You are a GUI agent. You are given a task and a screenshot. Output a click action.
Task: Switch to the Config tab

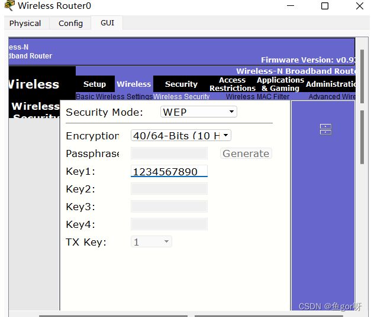click(x=71, y=23)
